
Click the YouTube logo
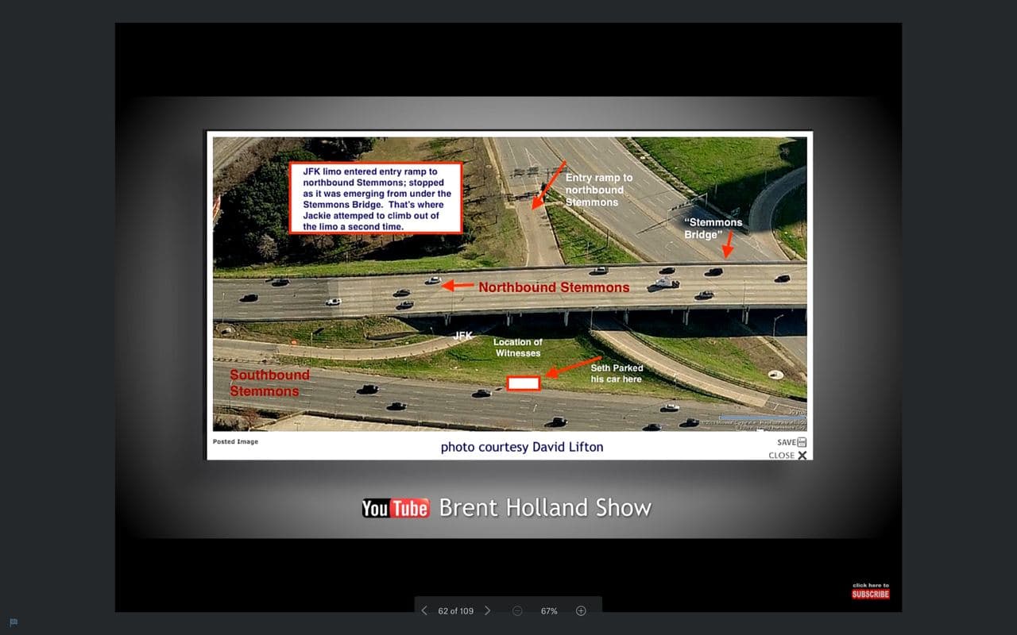click(396, 508)
